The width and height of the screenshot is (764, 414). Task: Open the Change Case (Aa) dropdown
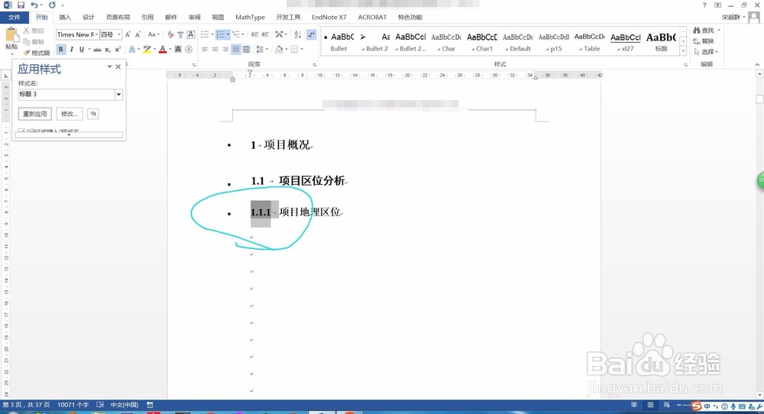coord(154,34)
